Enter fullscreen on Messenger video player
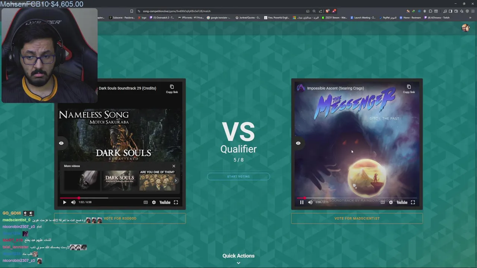 (413, 202)
